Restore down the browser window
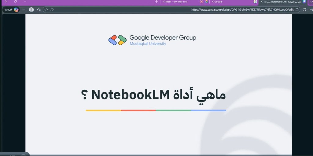The image size is (313, 156). coord(15,2)
